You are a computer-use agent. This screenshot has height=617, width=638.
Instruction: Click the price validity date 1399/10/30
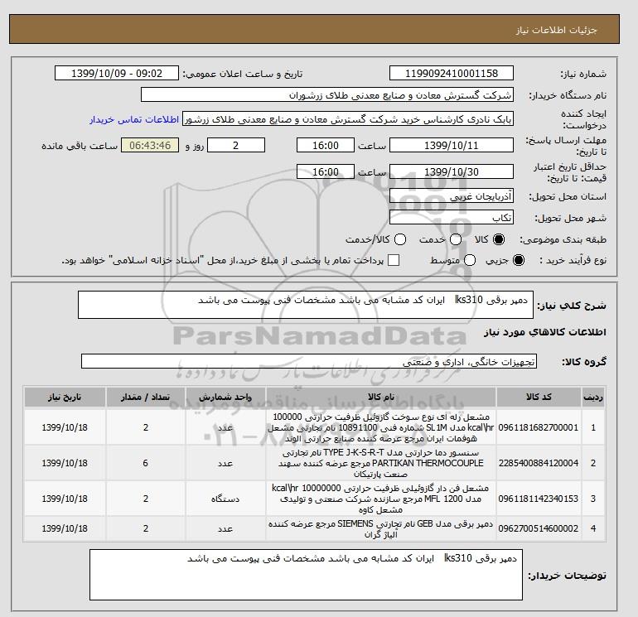coord(452,171)
